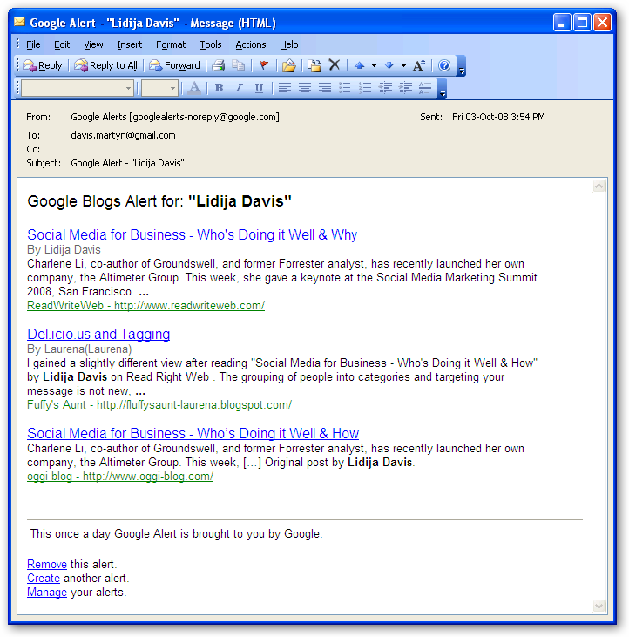Click the Reply button
This screenshot has width=629, height=637.
pos(43,65)
